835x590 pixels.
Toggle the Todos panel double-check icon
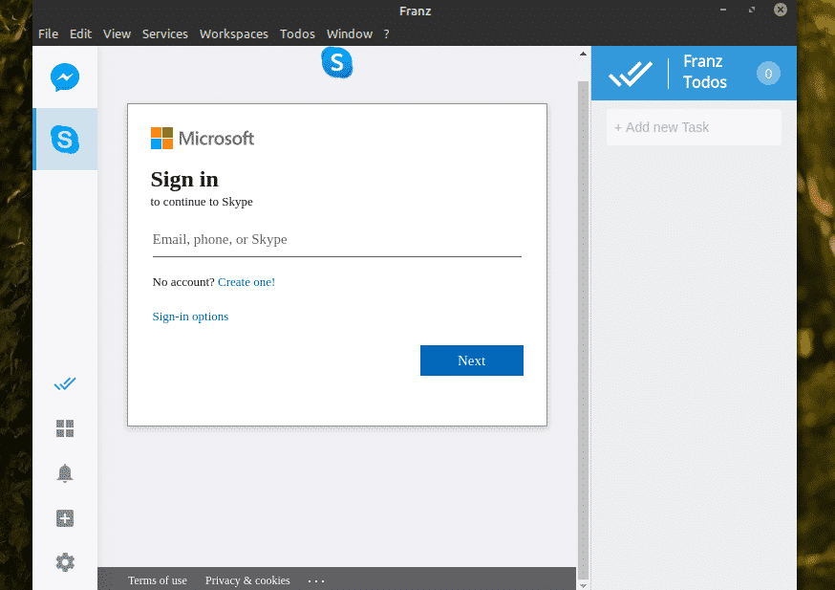coord(65,384)
